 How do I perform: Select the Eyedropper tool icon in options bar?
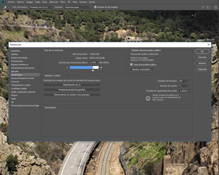(x=5, y=7)
